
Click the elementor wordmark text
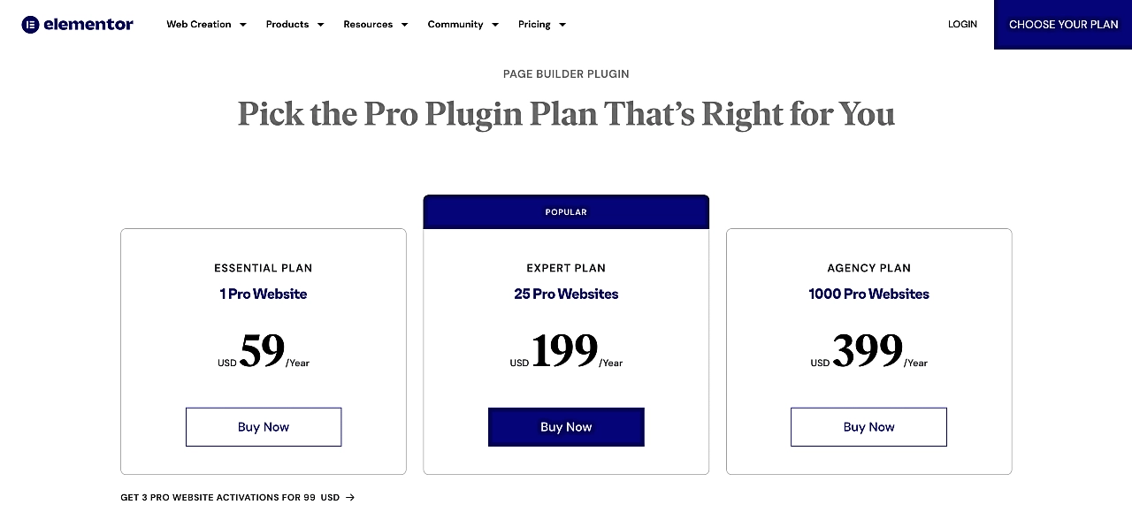88,25
